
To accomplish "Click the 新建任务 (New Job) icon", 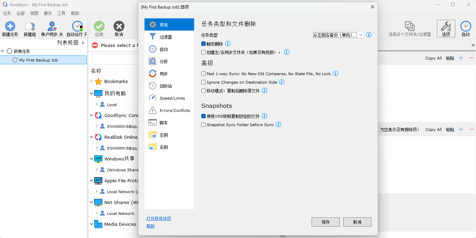I will (10, 27).
